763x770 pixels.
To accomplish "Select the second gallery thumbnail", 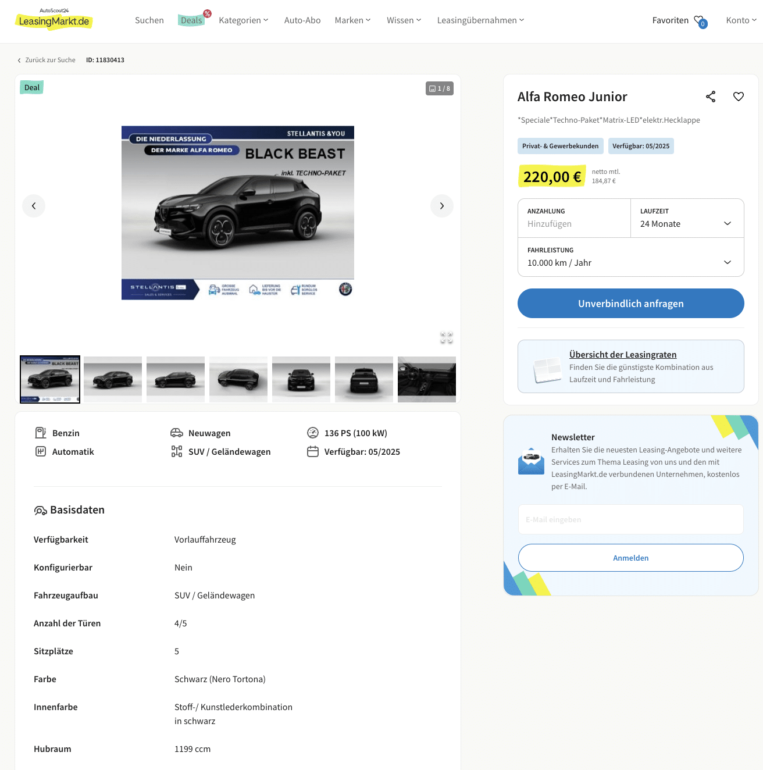I will tap(113, 379).
